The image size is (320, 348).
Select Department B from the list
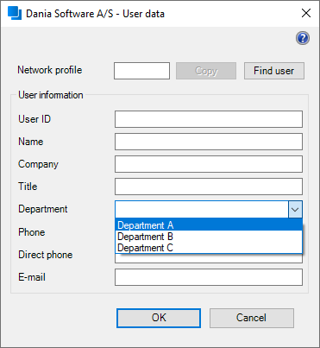pyautogui.click(x=209, y=237)
